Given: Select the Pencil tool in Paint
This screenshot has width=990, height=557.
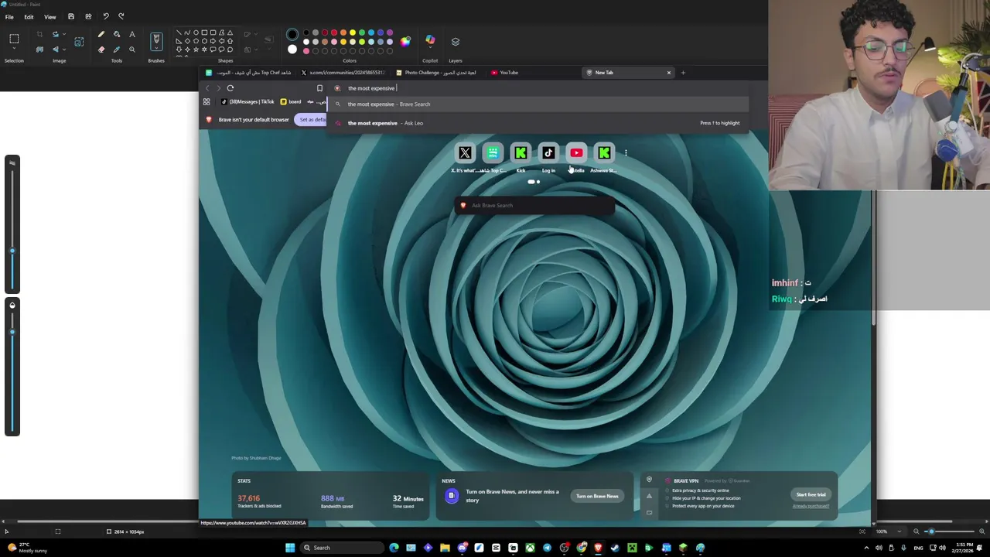Looking at the screenshot, I should (101, 34).
